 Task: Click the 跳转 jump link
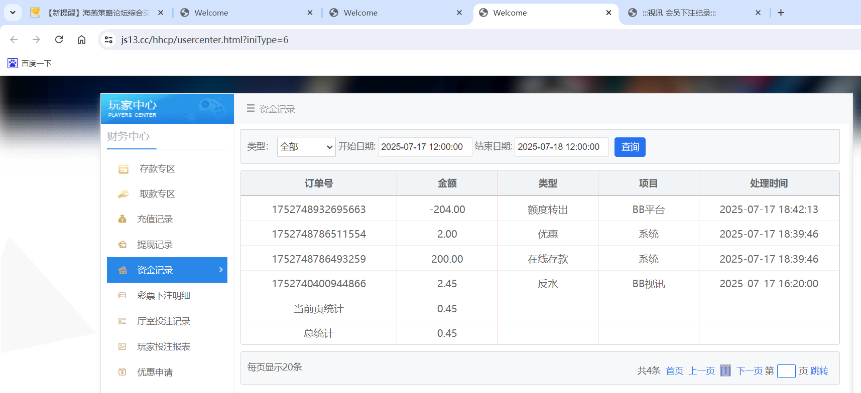(819, 371)
